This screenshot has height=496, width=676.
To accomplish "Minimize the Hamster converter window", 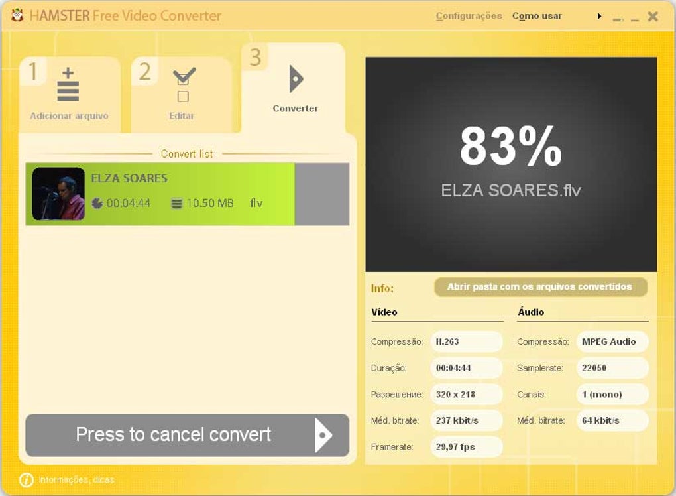I will (x=635, y=20).
